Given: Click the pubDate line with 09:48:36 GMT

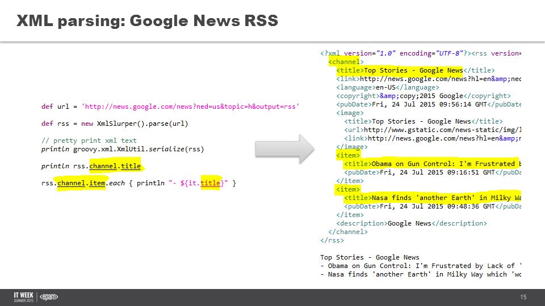Looking at the screenshot, I should pyautogui.click(x=433, y=206).
